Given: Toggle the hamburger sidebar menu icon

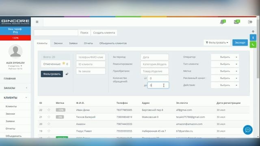Looking at the screenshot, I should coord(37,22).
